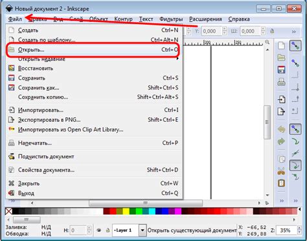Screen dimensions: 307x241
Task: Open the Справка menu
Action: tap(239, 19)
